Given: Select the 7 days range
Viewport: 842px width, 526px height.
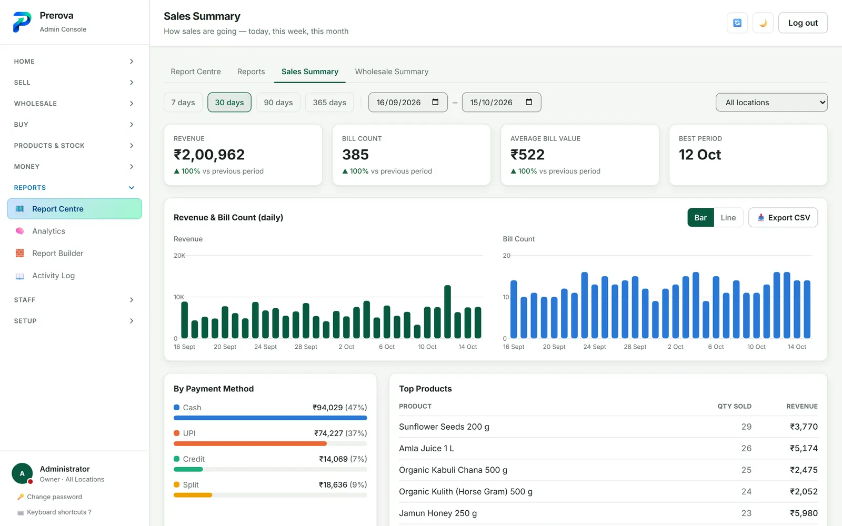Looking at the screenshot, I should 183,102.
